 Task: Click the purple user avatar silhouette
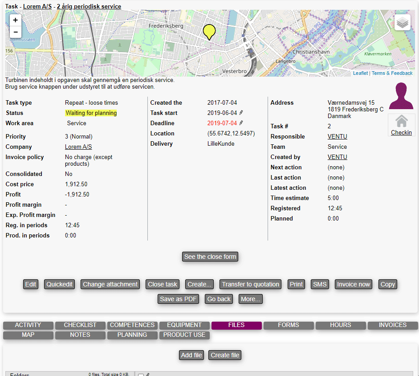401,96
